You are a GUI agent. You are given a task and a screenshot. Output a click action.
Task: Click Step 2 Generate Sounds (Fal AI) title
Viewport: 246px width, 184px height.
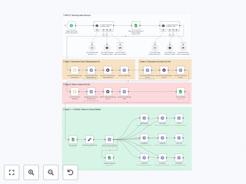[156, 62]
